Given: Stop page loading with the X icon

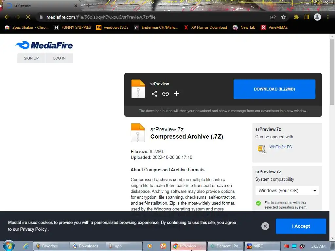Looking at the screenshot, I should click(28, 17).
